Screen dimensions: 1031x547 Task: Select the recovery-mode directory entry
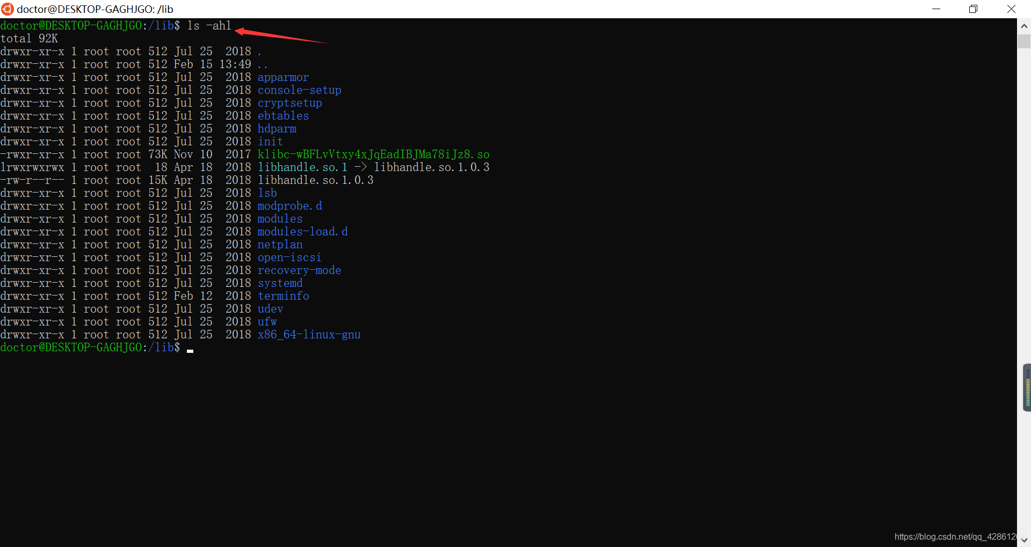tap(299, 270)
